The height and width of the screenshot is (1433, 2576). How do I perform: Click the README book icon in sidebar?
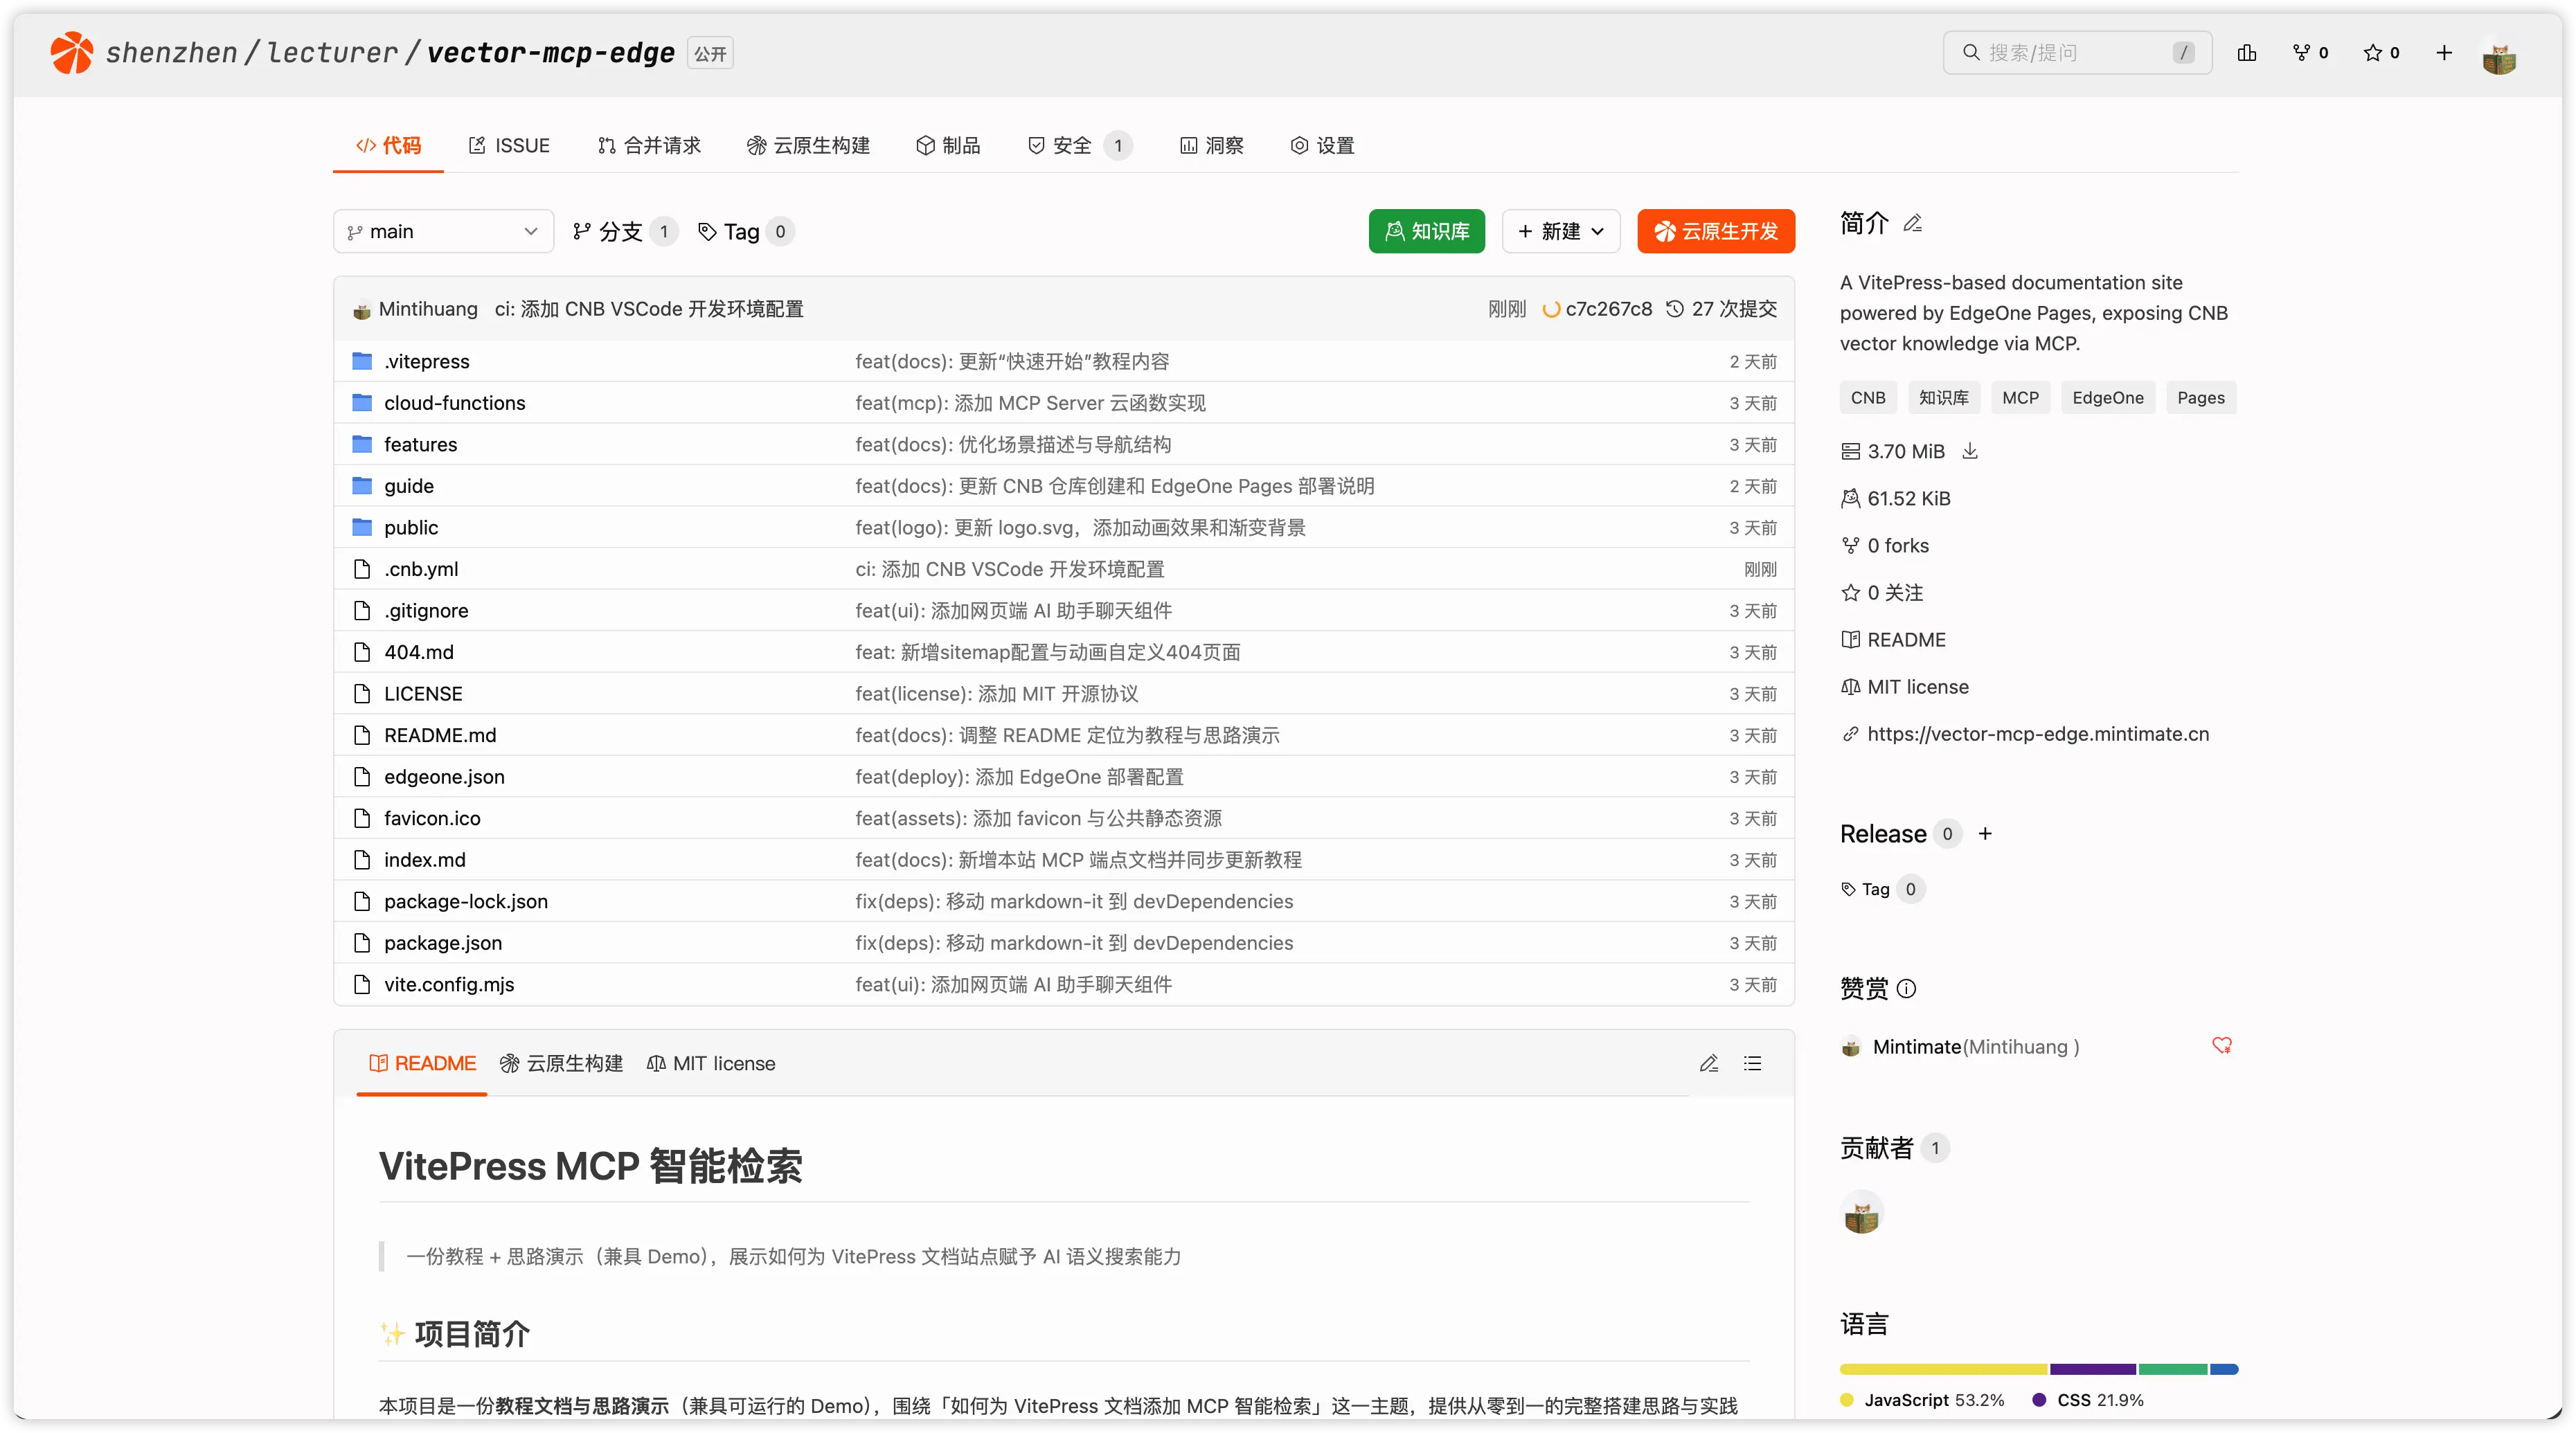click(x=1850, y=640)
